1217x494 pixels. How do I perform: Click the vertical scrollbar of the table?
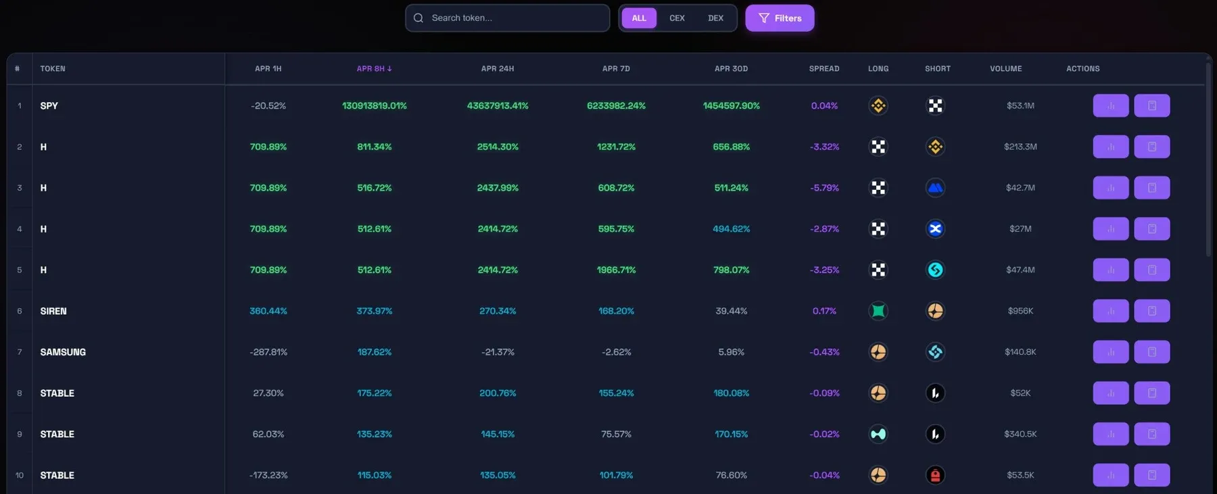(x=1208, y=159)
